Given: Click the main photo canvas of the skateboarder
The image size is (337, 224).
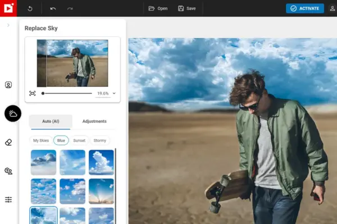Looking at the screenshot, I should pos(233,131).
